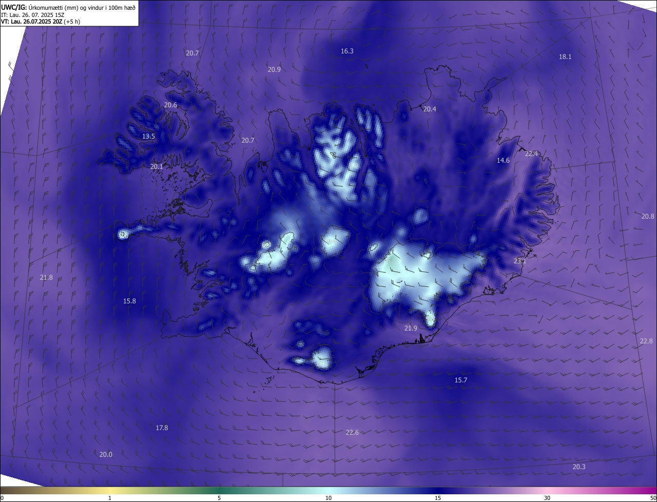
Task: Click the 14.6 value label
Action: 503,160
